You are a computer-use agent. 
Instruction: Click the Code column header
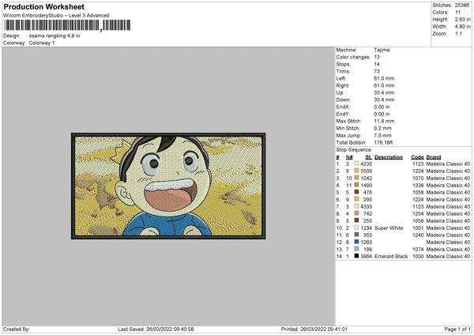click(x=417, y=157)
